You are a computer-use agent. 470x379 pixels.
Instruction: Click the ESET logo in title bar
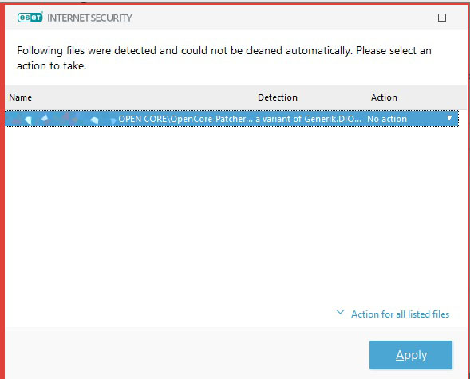[x=30, y=18]
